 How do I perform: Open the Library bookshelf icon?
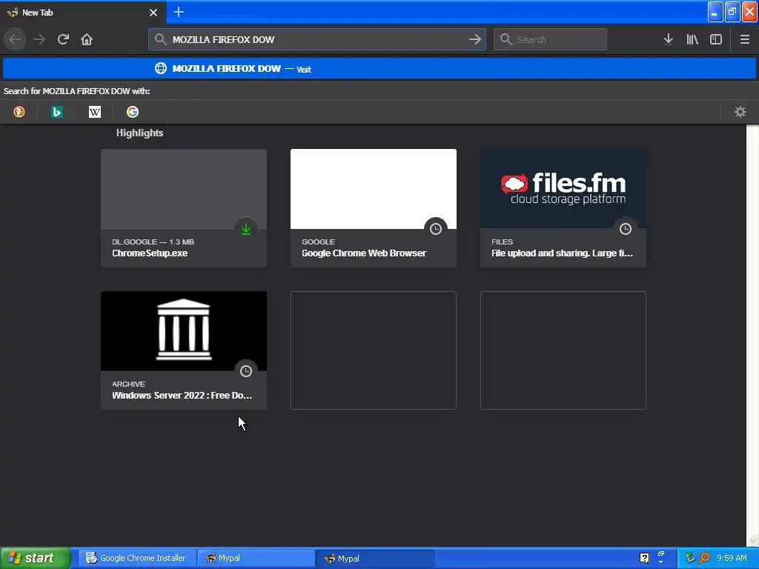pos(692,39)
